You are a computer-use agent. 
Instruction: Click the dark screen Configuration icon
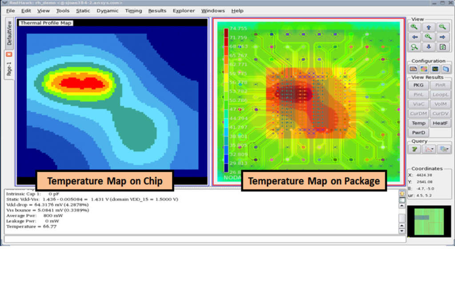click(x=435, y=69)
